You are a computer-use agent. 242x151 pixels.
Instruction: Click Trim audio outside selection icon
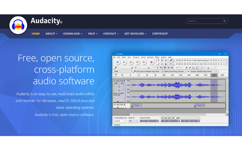[x=168, y=68]
